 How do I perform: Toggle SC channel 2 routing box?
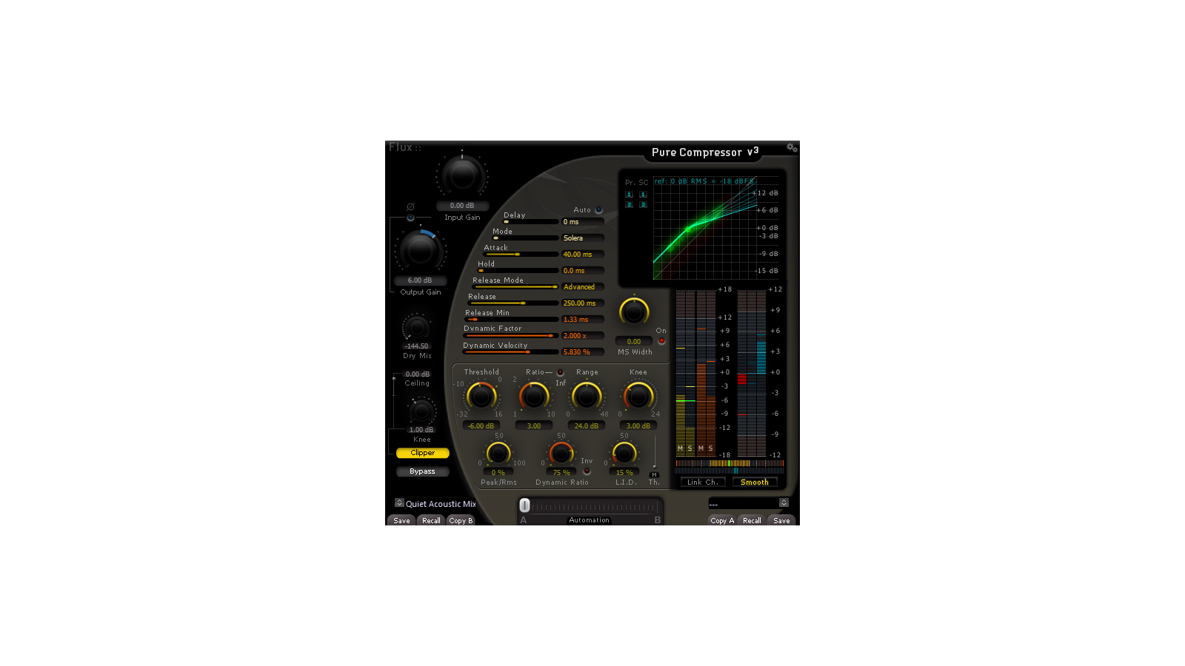tap(643, 205)
